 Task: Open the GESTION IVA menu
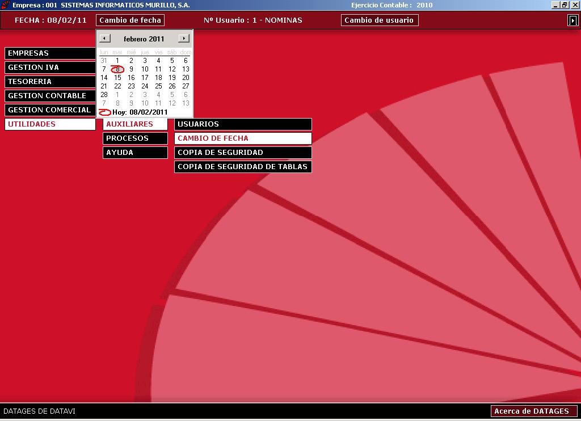(50, 68)
